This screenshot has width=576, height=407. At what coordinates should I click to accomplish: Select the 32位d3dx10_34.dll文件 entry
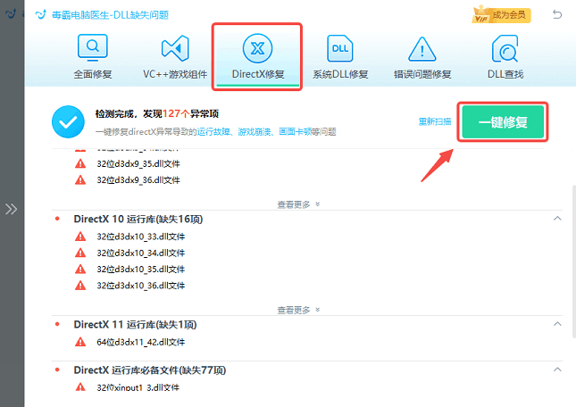(141, 253)
